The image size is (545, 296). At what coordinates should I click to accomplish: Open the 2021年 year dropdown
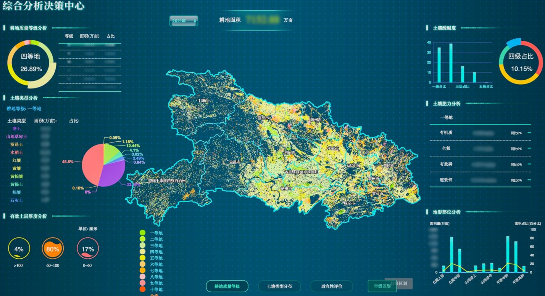tap(184, 21)
